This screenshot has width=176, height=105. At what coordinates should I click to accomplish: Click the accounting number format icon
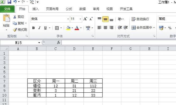coord(161,28)
